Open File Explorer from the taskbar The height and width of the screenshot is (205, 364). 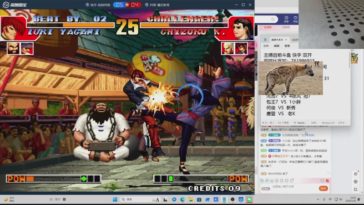pyautogui.click(x=191, y=200)
